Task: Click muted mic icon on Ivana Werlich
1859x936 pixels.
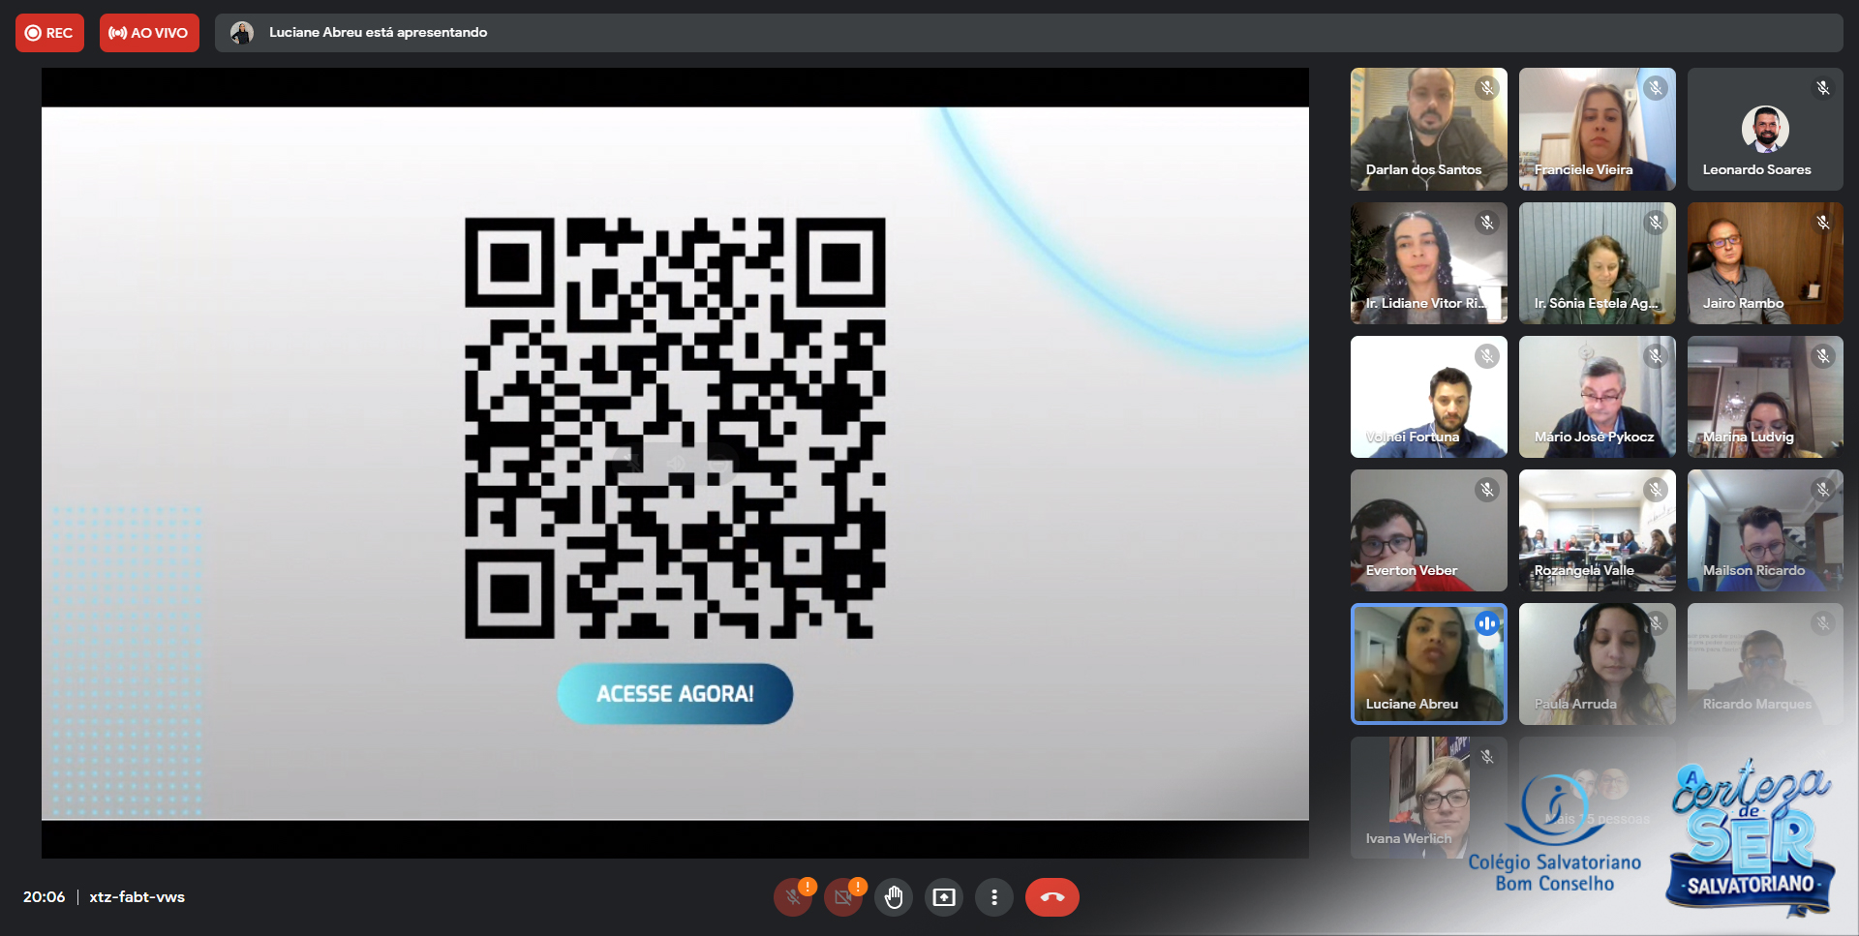Action: [1487, 757]
